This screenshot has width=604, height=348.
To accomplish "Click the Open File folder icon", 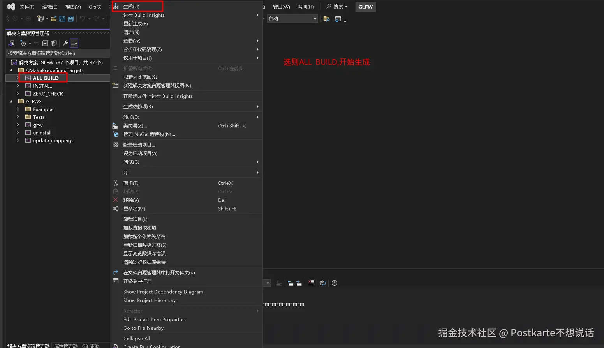I will tap(54, 18).
